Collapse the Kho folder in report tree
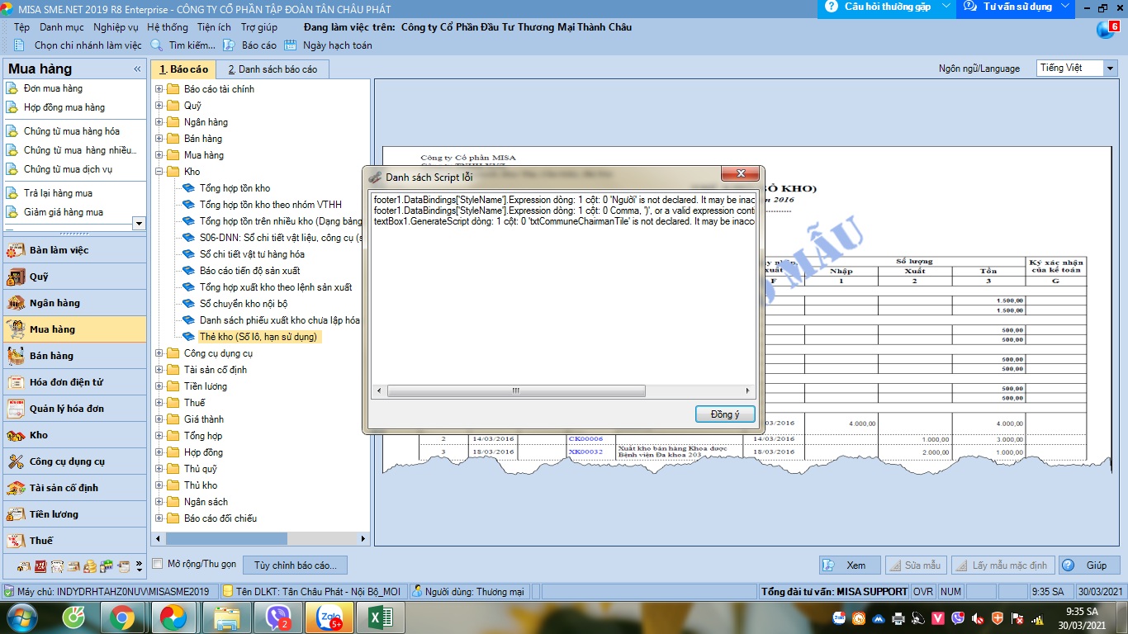 coord(159,172)
